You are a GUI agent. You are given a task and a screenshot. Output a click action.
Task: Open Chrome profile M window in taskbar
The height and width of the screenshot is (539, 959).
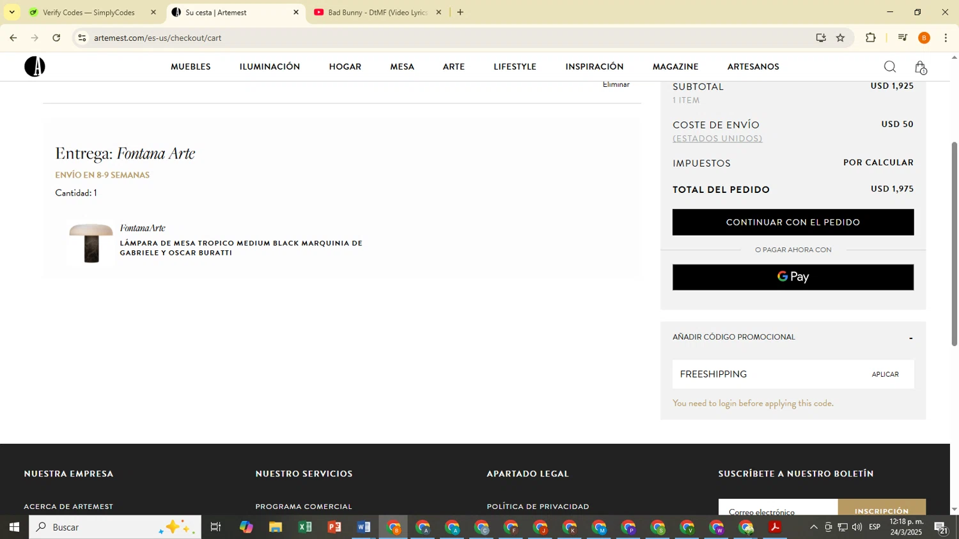[x=599, y=527]
